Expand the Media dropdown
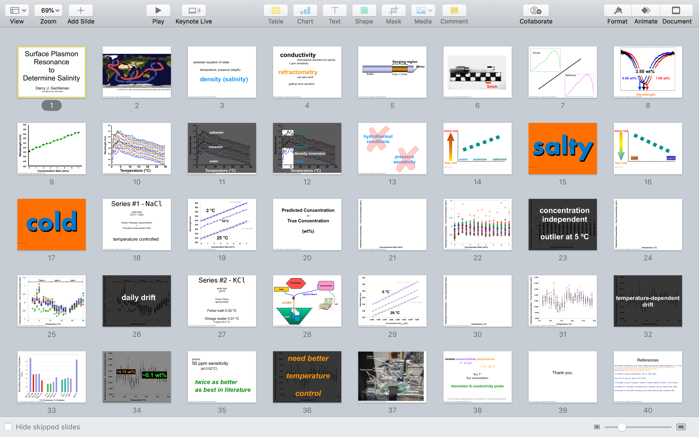699x437 pixels. click(423, 11)
